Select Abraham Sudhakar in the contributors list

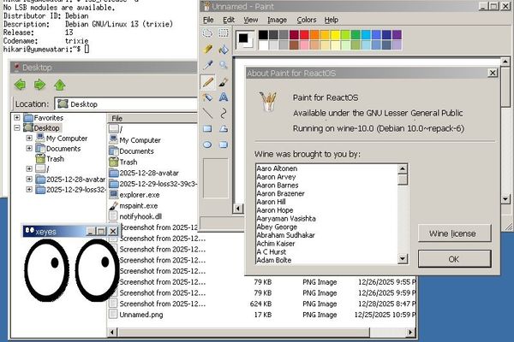tap(285, 235)
